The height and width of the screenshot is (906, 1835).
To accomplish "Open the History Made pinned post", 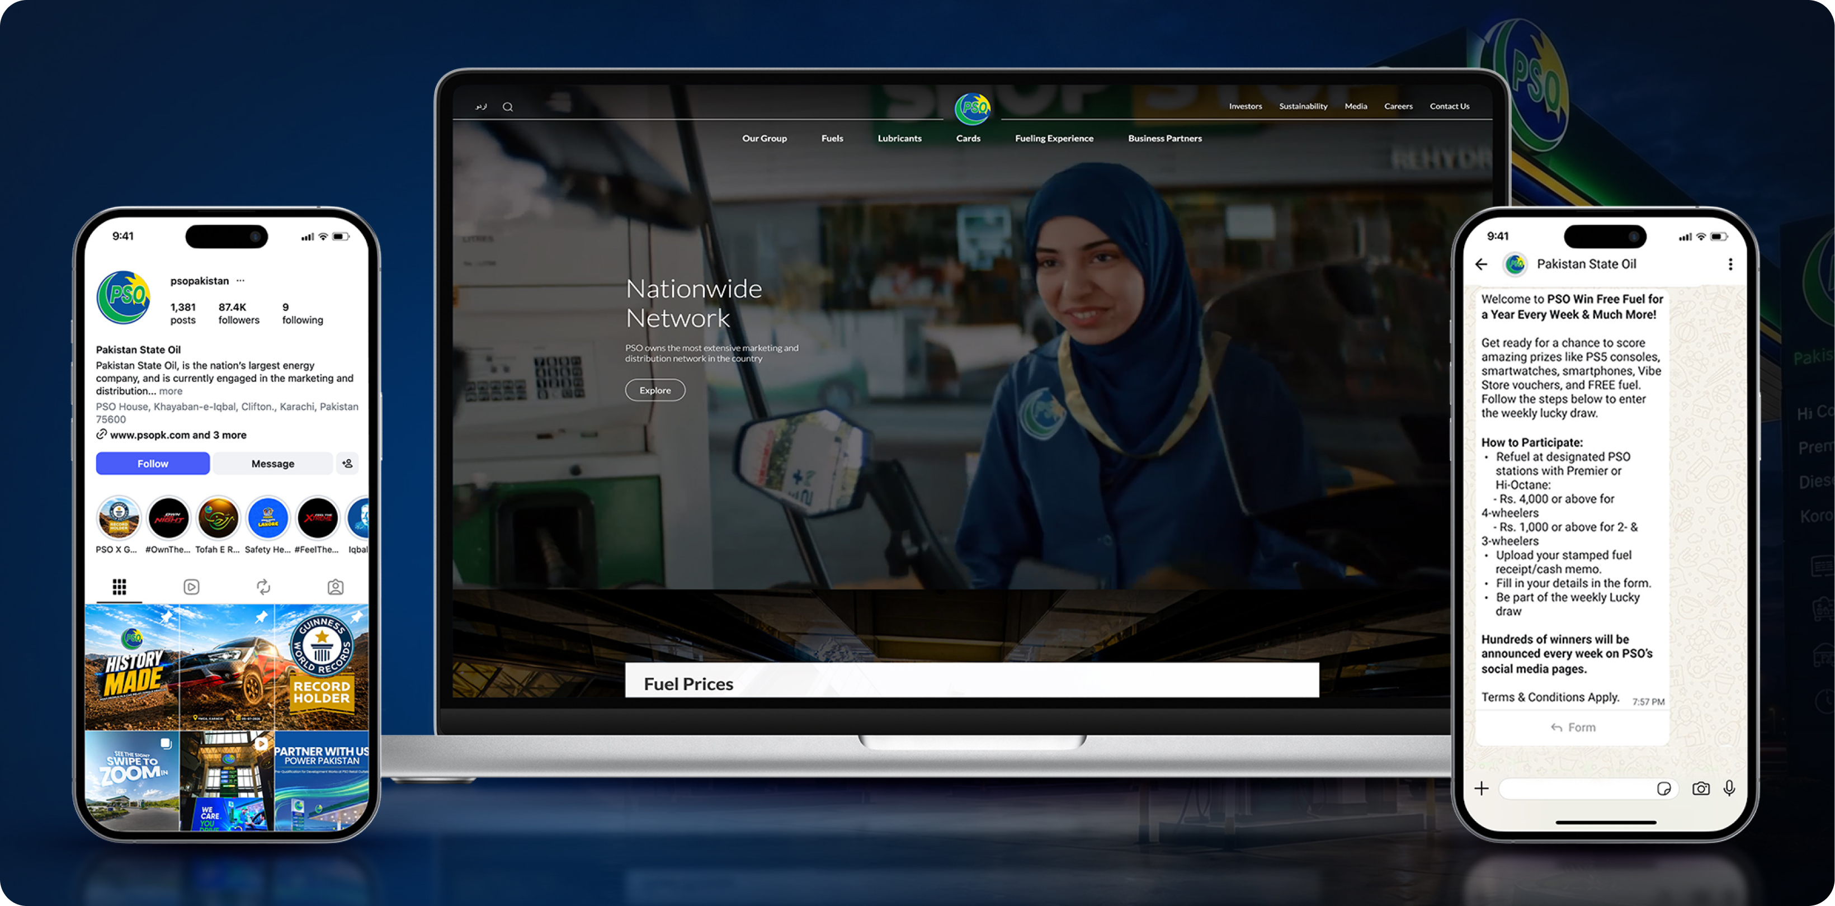I will [132, 667].
